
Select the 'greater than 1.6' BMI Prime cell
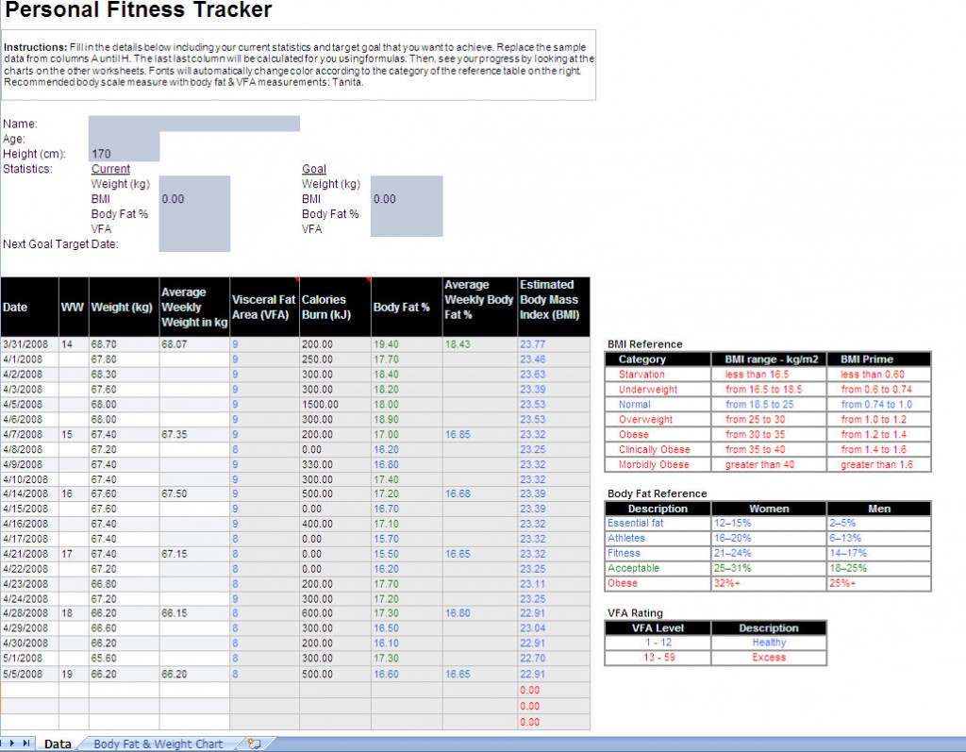[878, 464]
